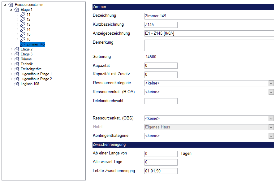The height and width of the screenshot is (182, 276).
Task: Click the house icon next to Ressourcenstamm
Action: tap(11, 5)
